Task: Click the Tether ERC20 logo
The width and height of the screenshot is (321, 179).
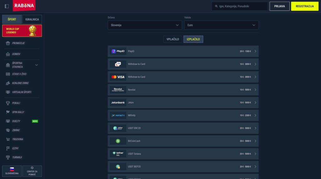Action: (118, 128)
